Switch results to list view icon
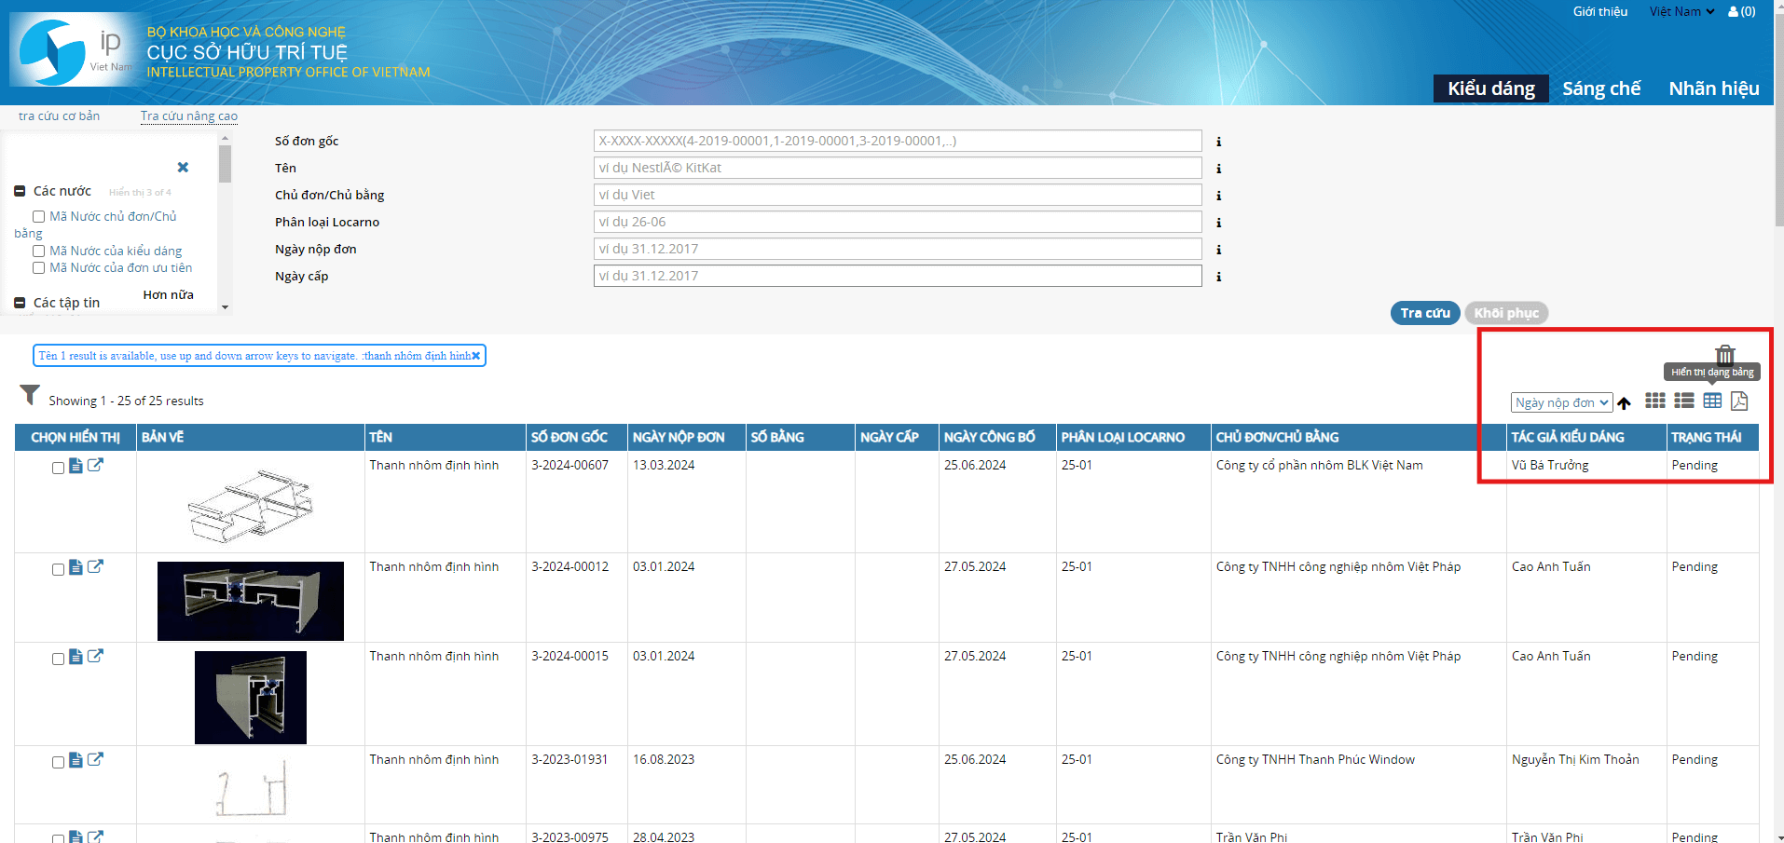 (x=1683, y=401)
